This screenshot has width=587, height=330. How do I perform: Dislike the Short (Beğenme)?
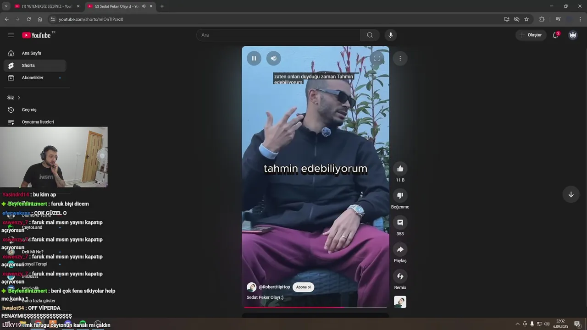tap(400, 196)
